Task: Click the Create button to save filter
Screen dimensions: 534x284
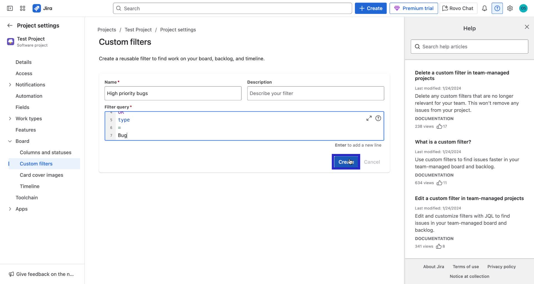Action: coord(346,162)
